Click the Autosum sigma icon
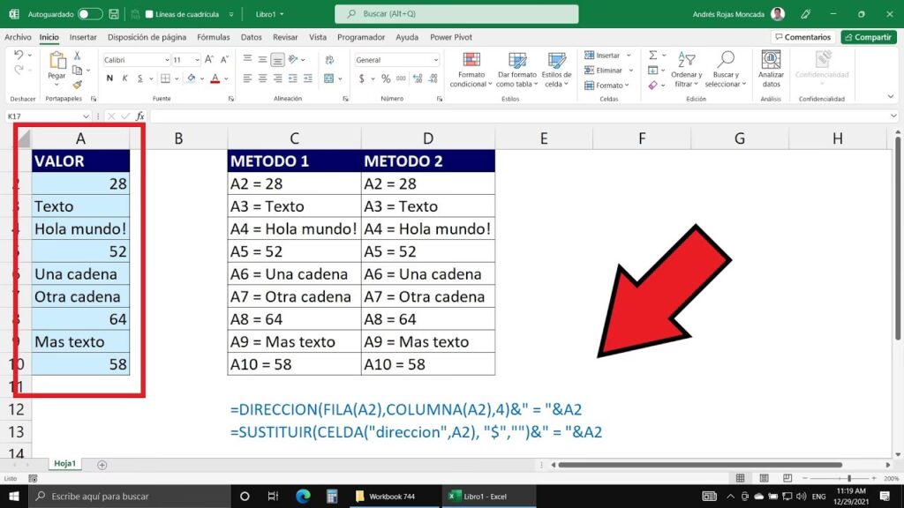Screen dimensions: 904x508 pos(652,56)
